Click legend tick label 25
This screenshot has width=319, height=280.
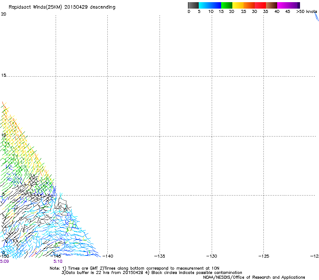(x=244, y=12)
